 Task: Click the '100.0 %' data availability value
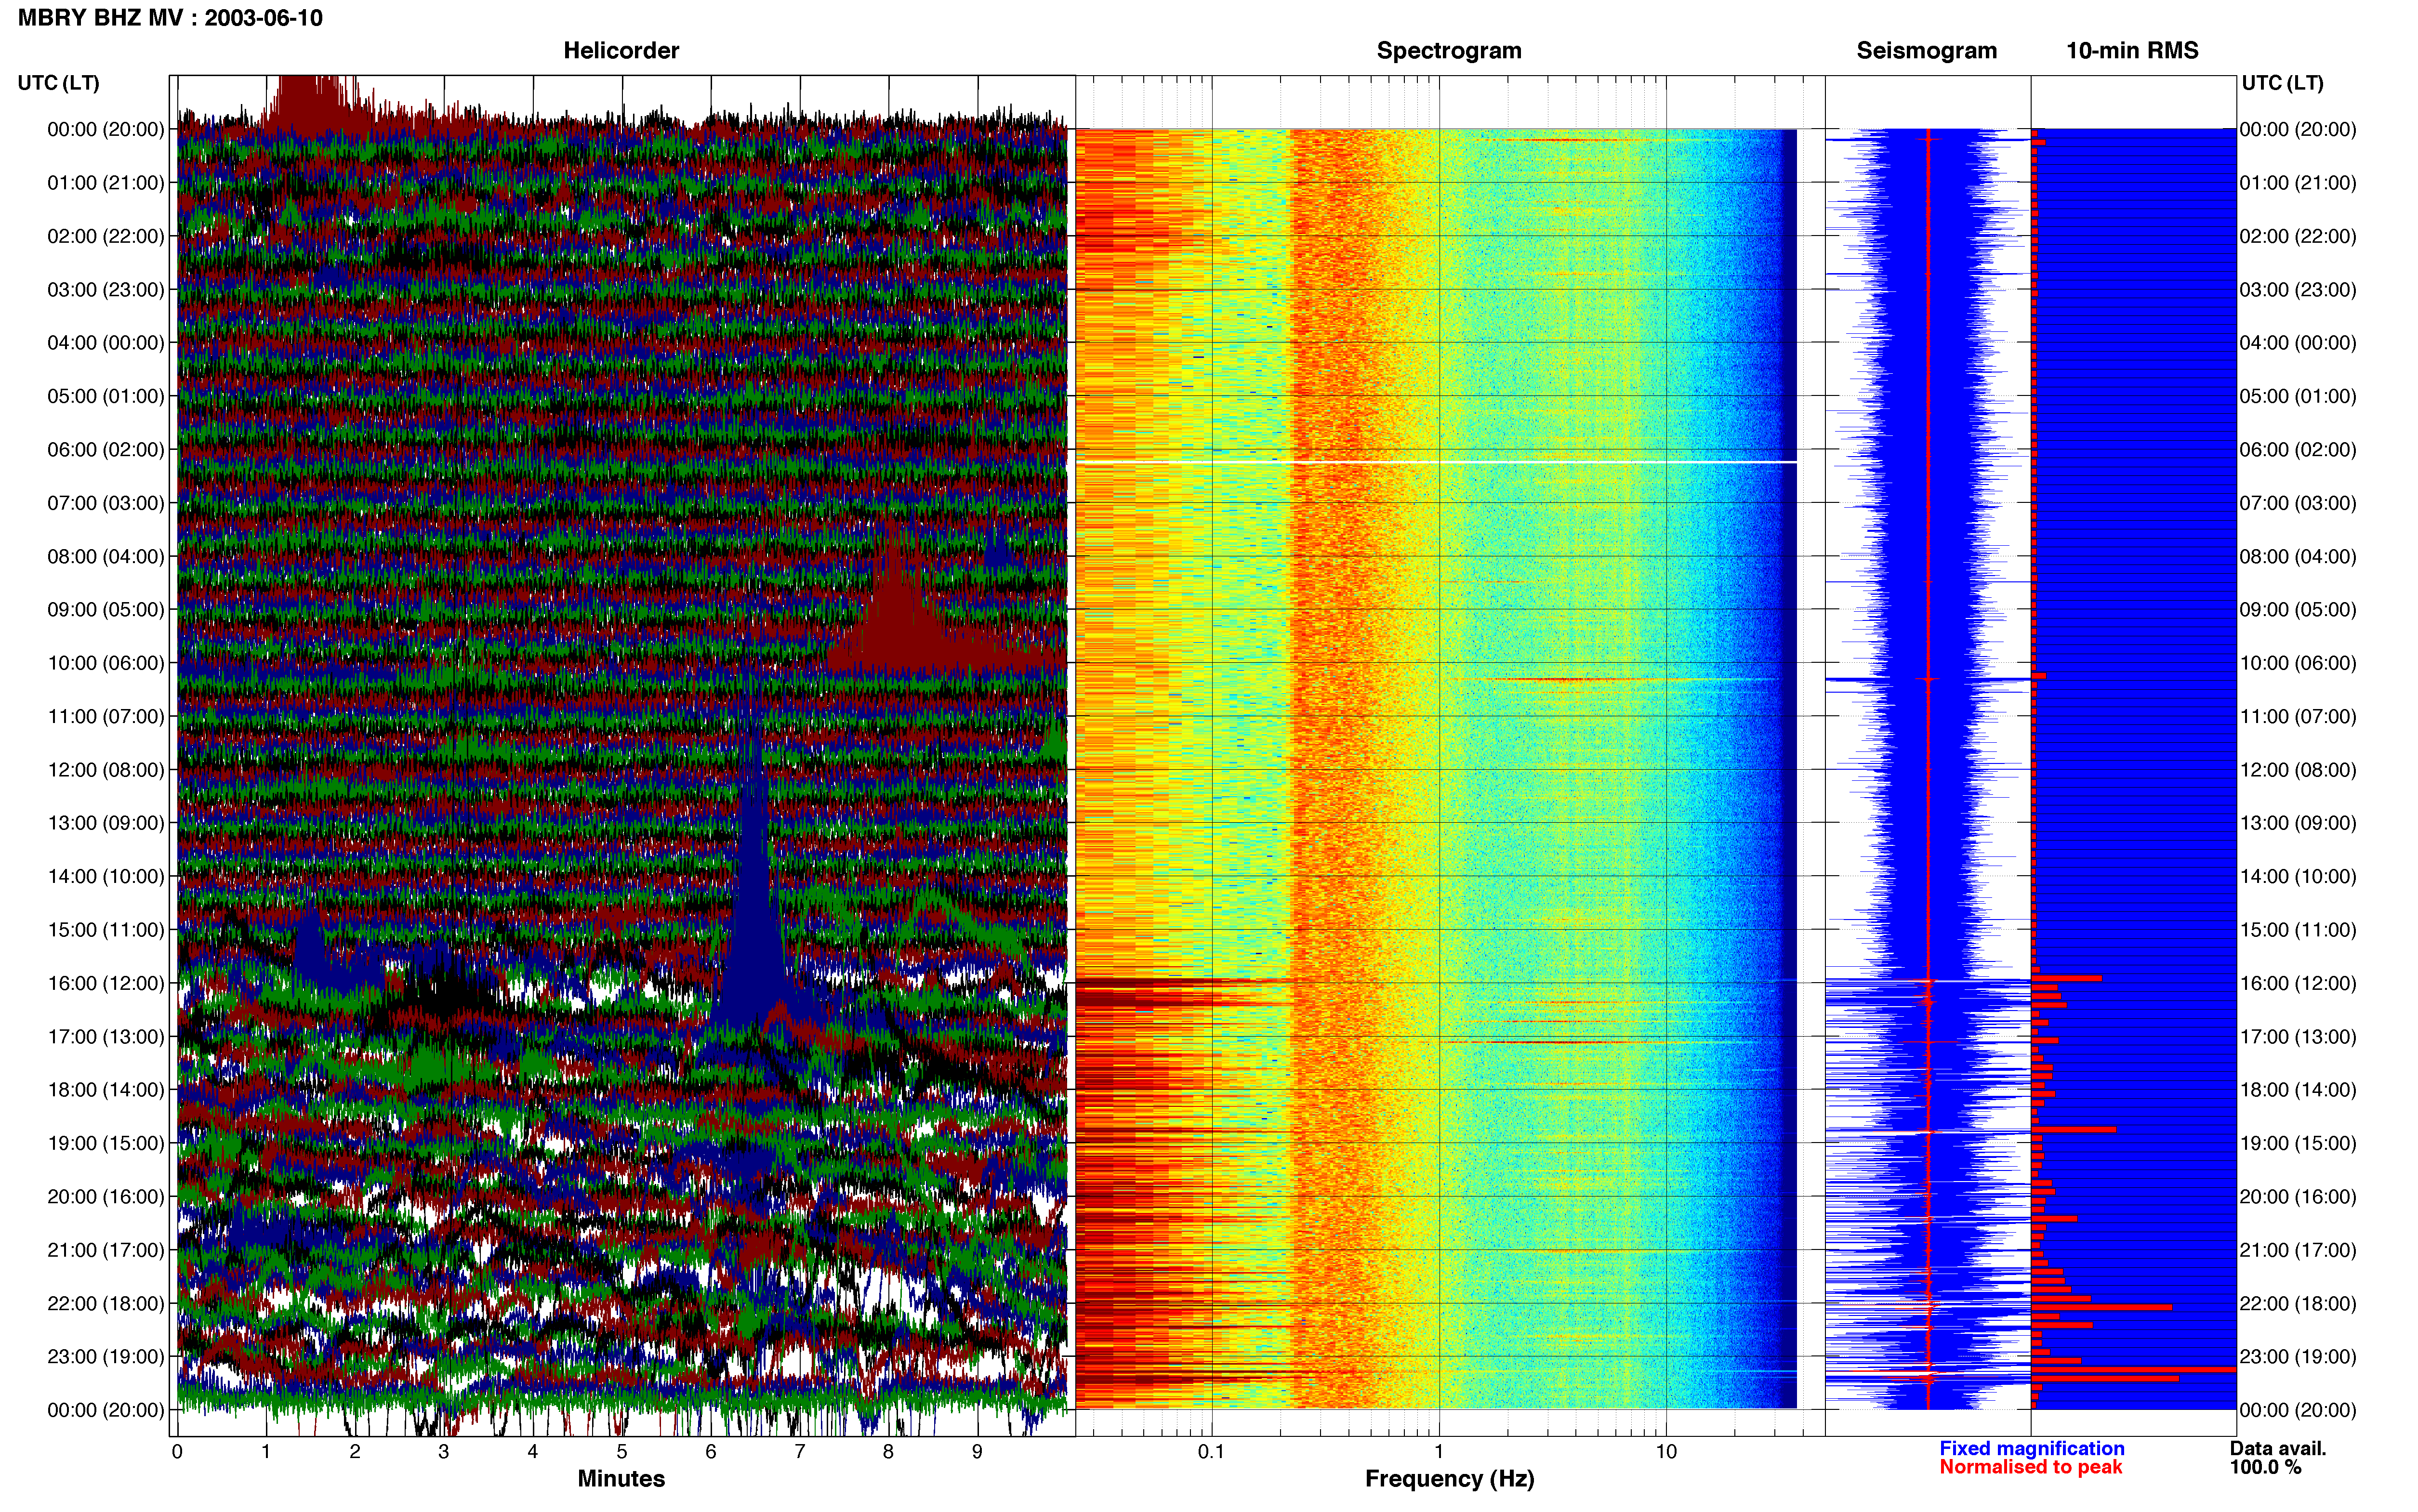pyautogui.click(x=2265, y=1467)
